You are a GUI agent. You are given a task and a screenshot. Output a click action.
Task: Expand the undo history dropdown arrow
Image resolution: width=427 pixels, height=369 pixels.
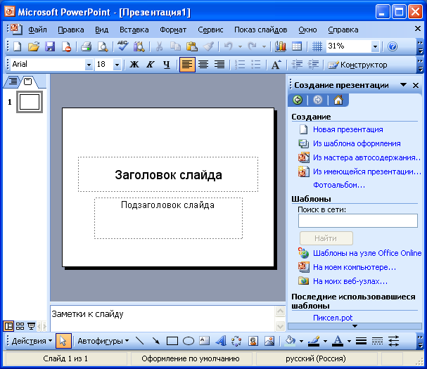pyautogui.click(x=240, y=47)
